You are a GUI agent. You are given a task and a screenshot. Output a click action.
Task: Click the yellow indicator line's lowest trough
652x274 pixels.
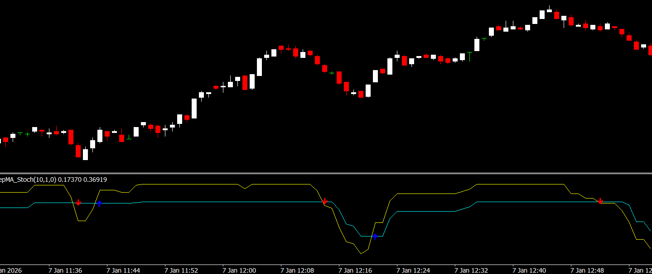click(x=361, y=253)
